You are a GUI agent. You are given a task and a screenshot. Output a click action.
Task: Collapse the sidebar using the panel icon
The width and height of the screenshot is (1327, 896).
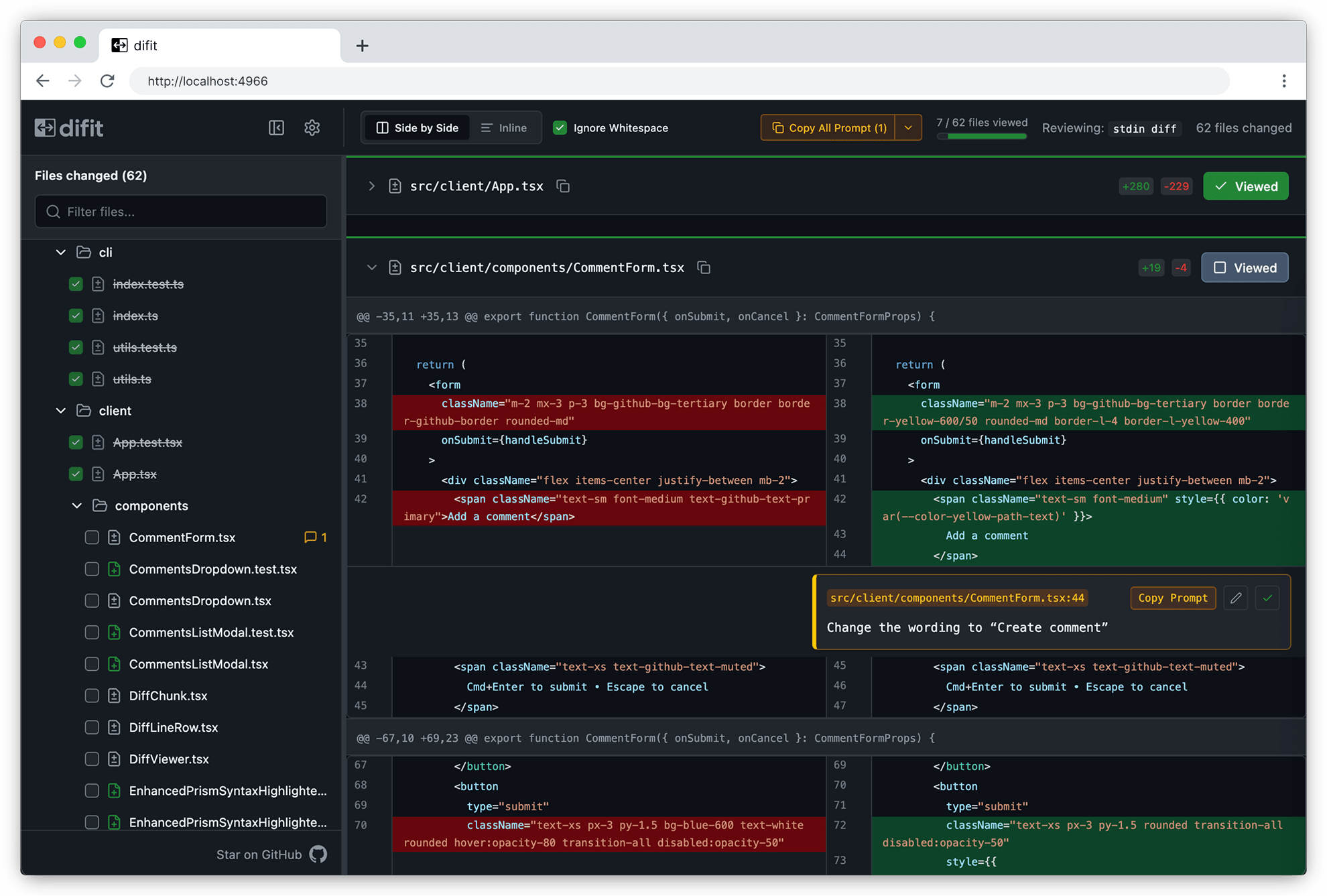click(276, 127)
